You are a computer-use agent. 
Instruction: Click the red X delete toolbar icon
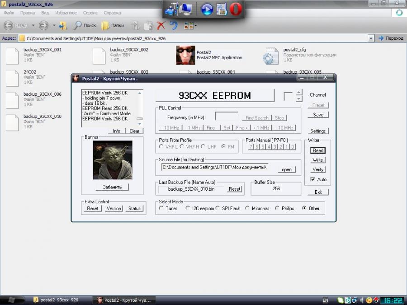click(x=161, y=25)
